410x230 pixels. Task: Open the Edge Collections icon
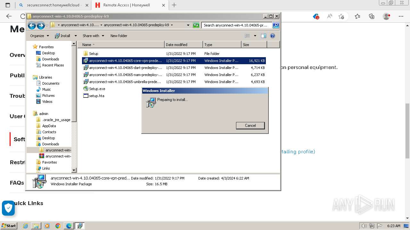point(372,16)
